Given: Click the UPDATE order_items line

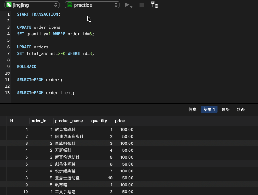Looking at the screenshot, I should click(39, 27).
